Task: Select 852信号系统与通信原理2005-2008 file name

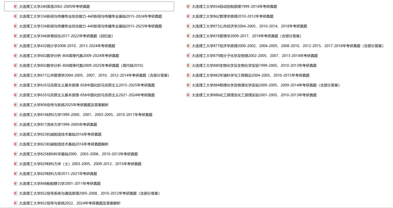Action: point(90,193)
